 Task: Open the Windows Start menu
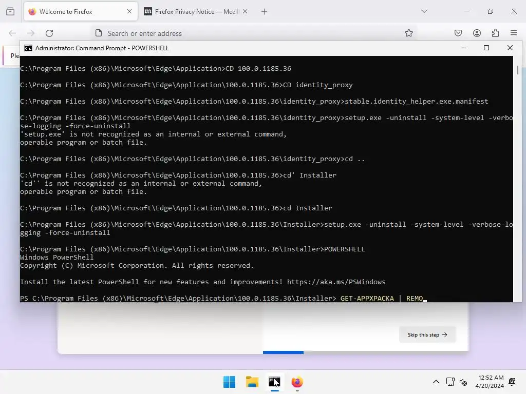click(x=230, y=382)
